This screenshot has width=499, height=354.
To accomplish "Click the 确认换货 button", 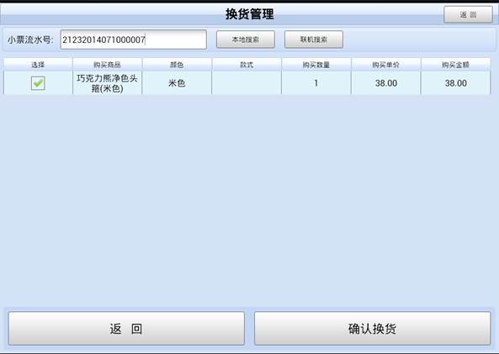I will [372, 329].
